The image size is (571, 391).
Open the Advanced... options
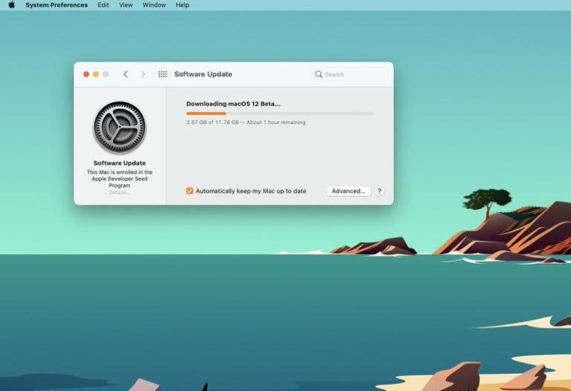click(x=348, y=191)
